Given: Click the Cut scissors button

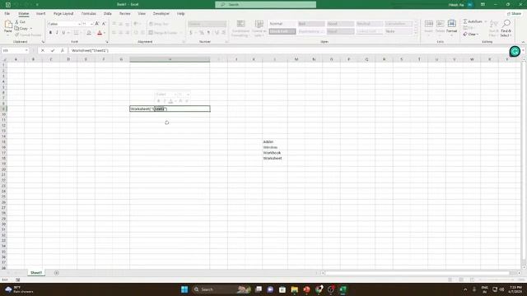Looking at the screenshot, I should [20, 22].
